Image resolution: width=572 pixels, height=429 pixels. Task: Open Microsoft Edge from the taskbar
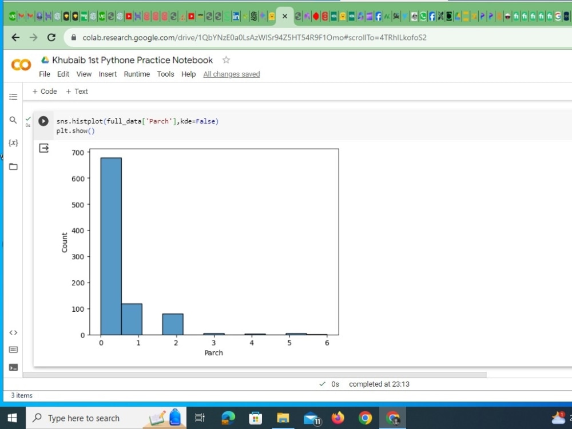(228, 418)
